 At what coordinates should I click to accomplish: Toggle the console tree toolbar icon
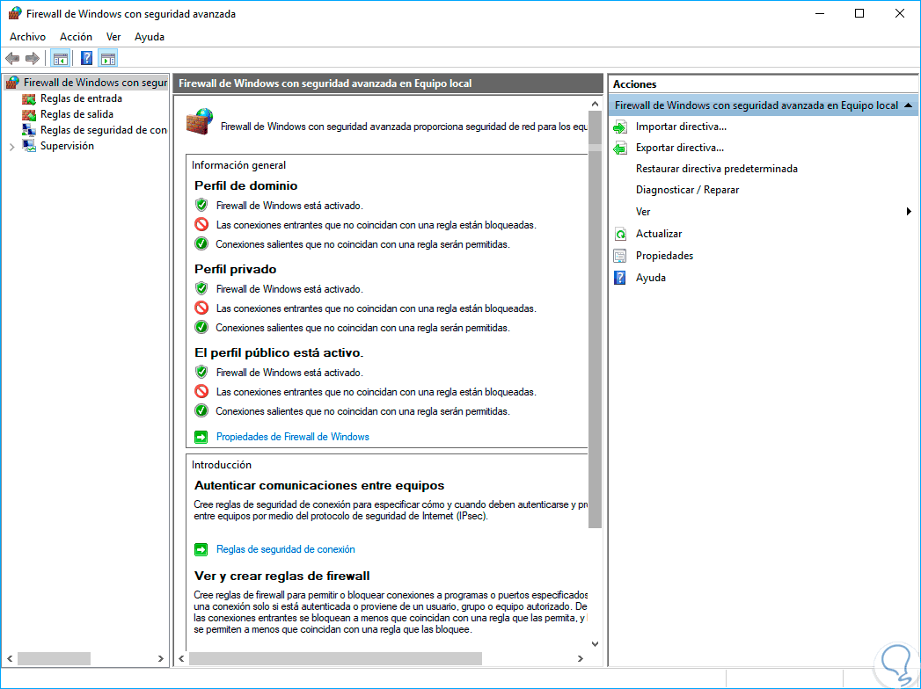pos(61,58)
